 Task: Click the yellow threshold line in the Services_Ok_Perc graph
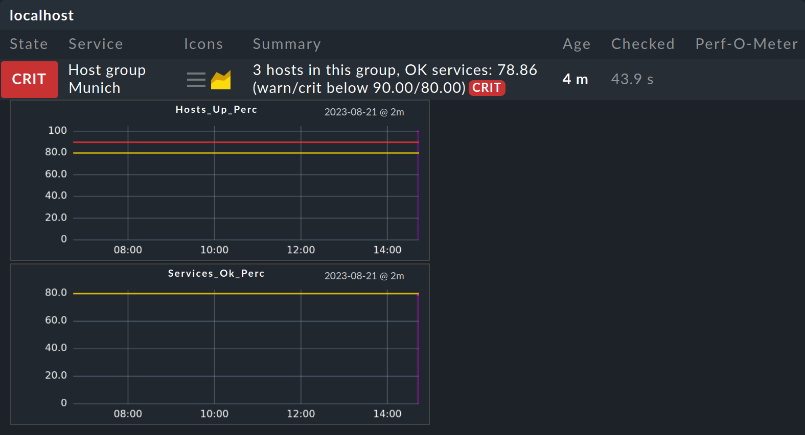[x=245, y=294]
